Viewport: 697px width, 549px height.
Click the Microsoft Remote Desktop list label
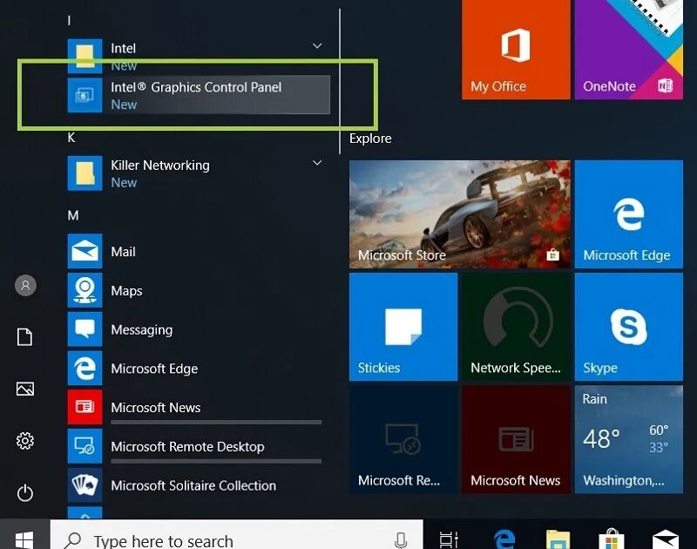pyautogui.click(x=187, y=446)
